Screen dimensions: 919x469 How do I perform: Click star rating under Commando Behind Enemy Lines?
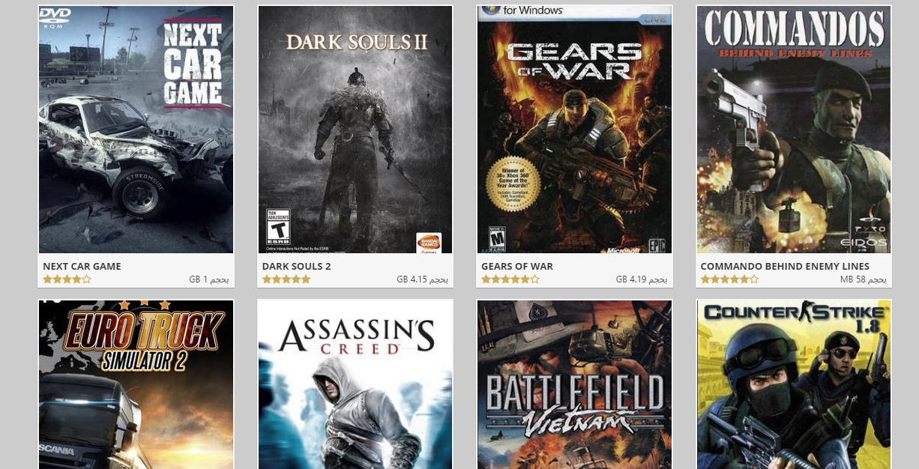pyautogui.click(x=729, y=279)
